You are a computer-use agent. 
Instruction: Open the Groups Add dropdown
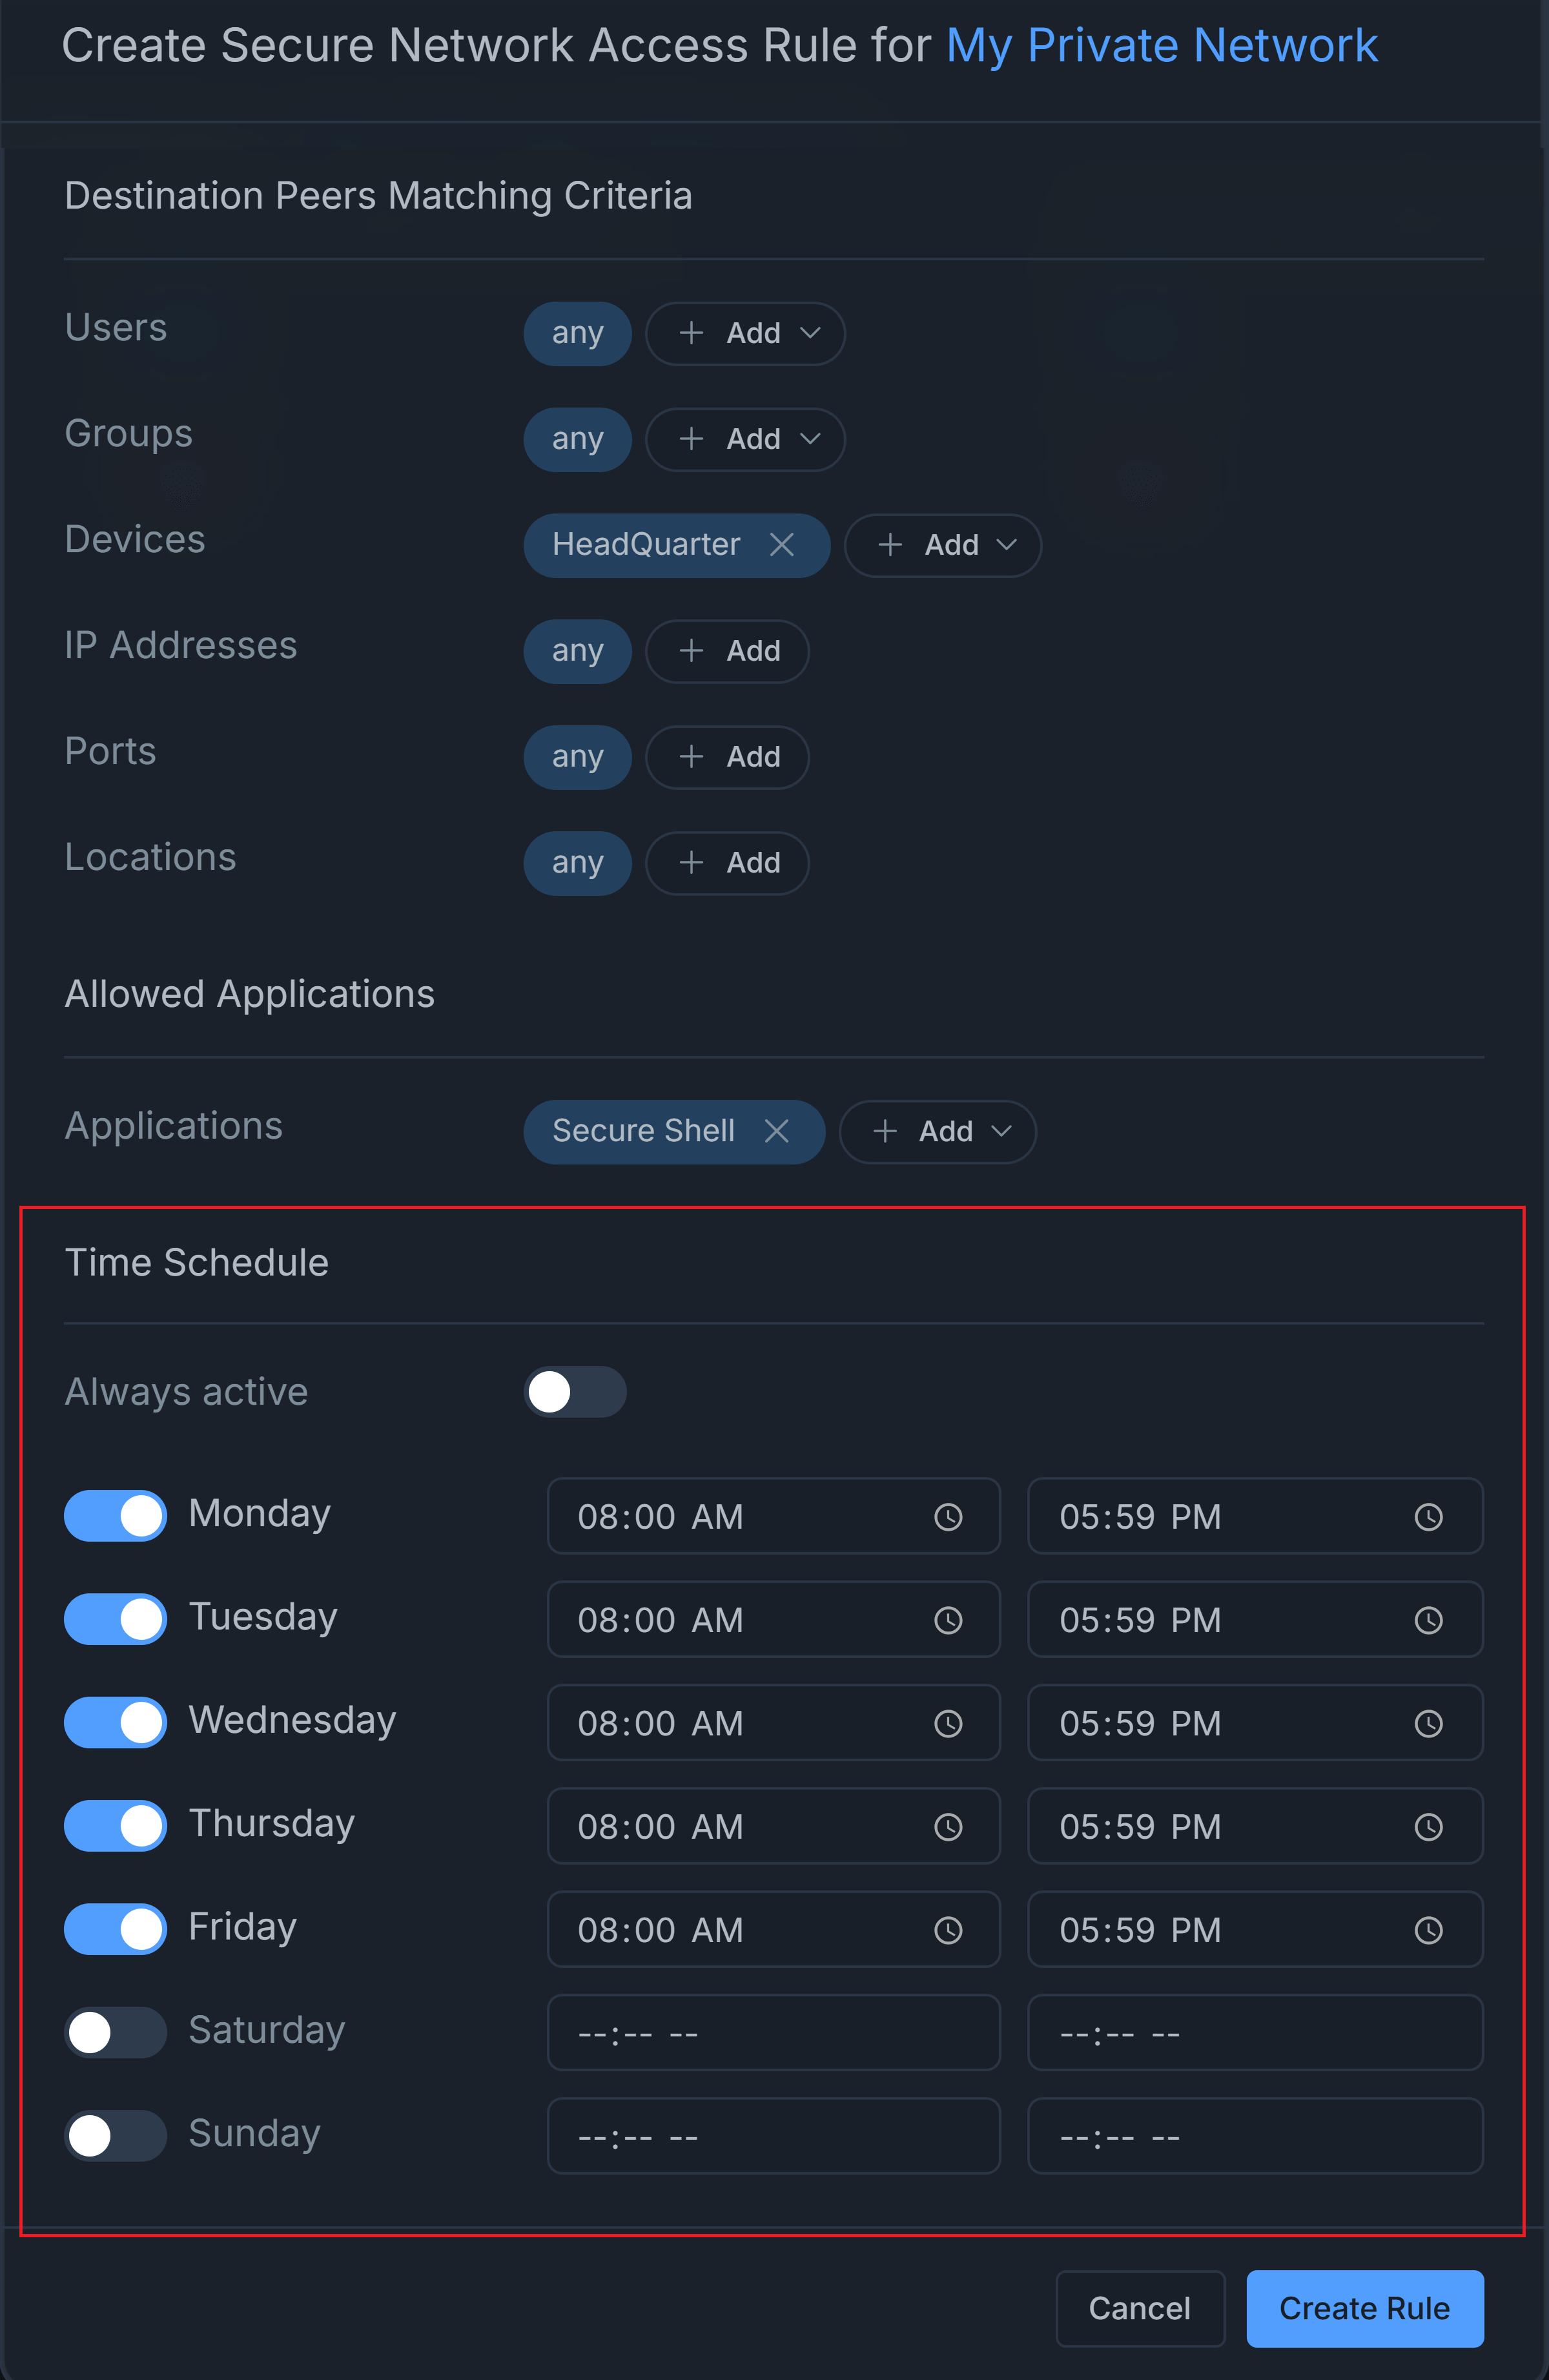click(745, 439)
